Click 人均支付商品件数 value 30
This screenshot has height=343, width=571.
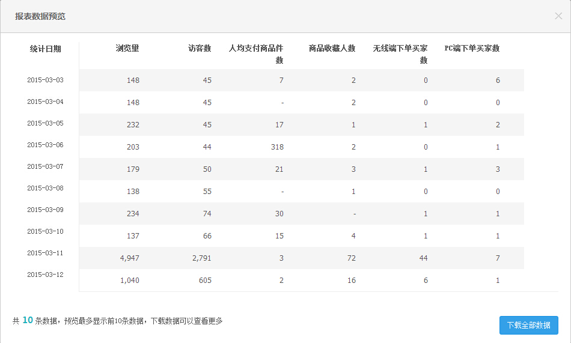(279, 213)
